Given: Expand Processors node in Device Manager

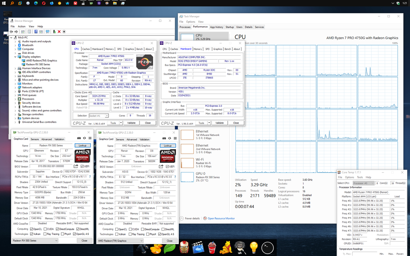Looking at the screenshot, I should (15, 99).
